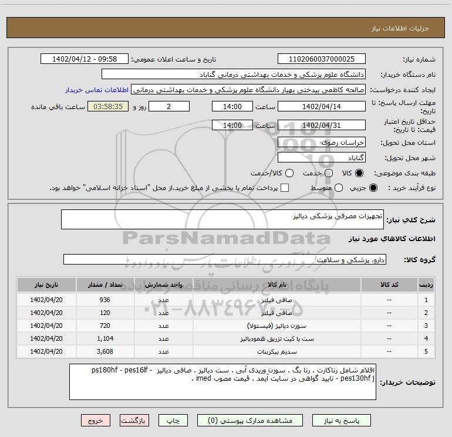Click the response deadline date 1402/04/14

click(x=322, y=106)
